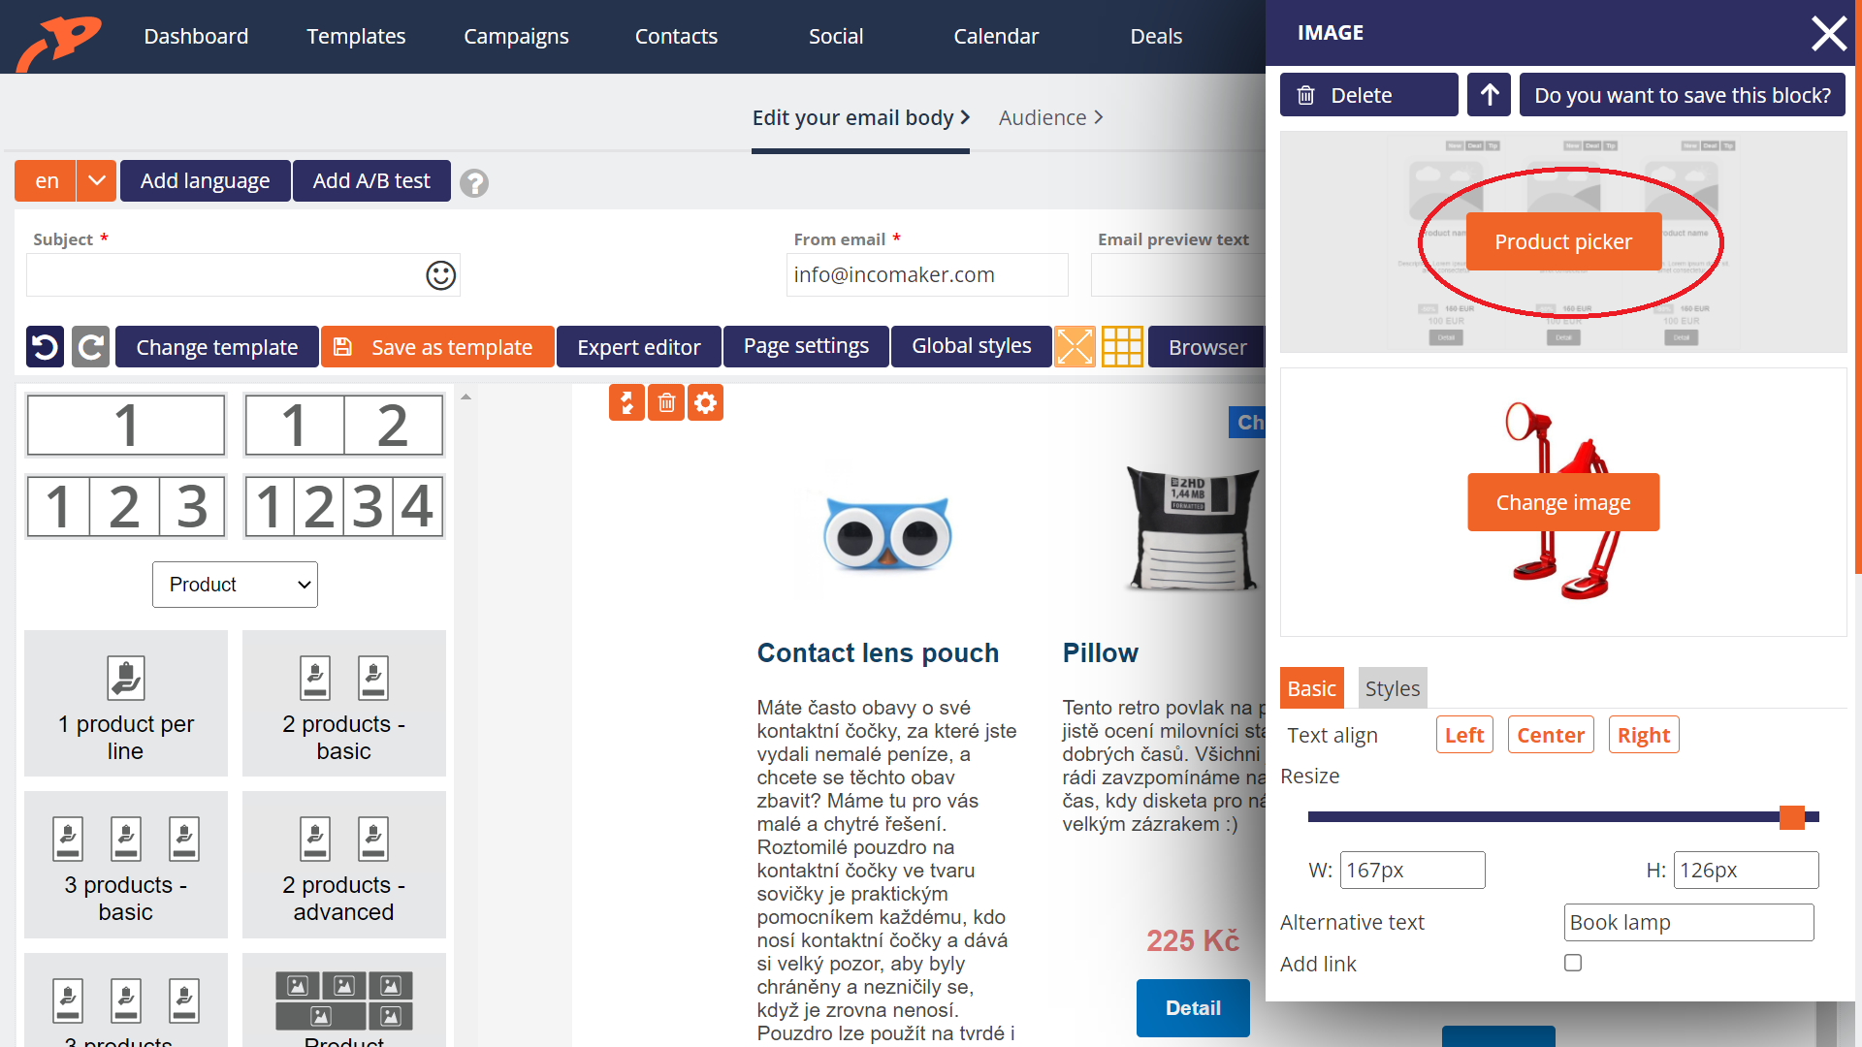
Task: Click the Alternative text input field
Action: pyautogui.click(x=1688, y=920)
